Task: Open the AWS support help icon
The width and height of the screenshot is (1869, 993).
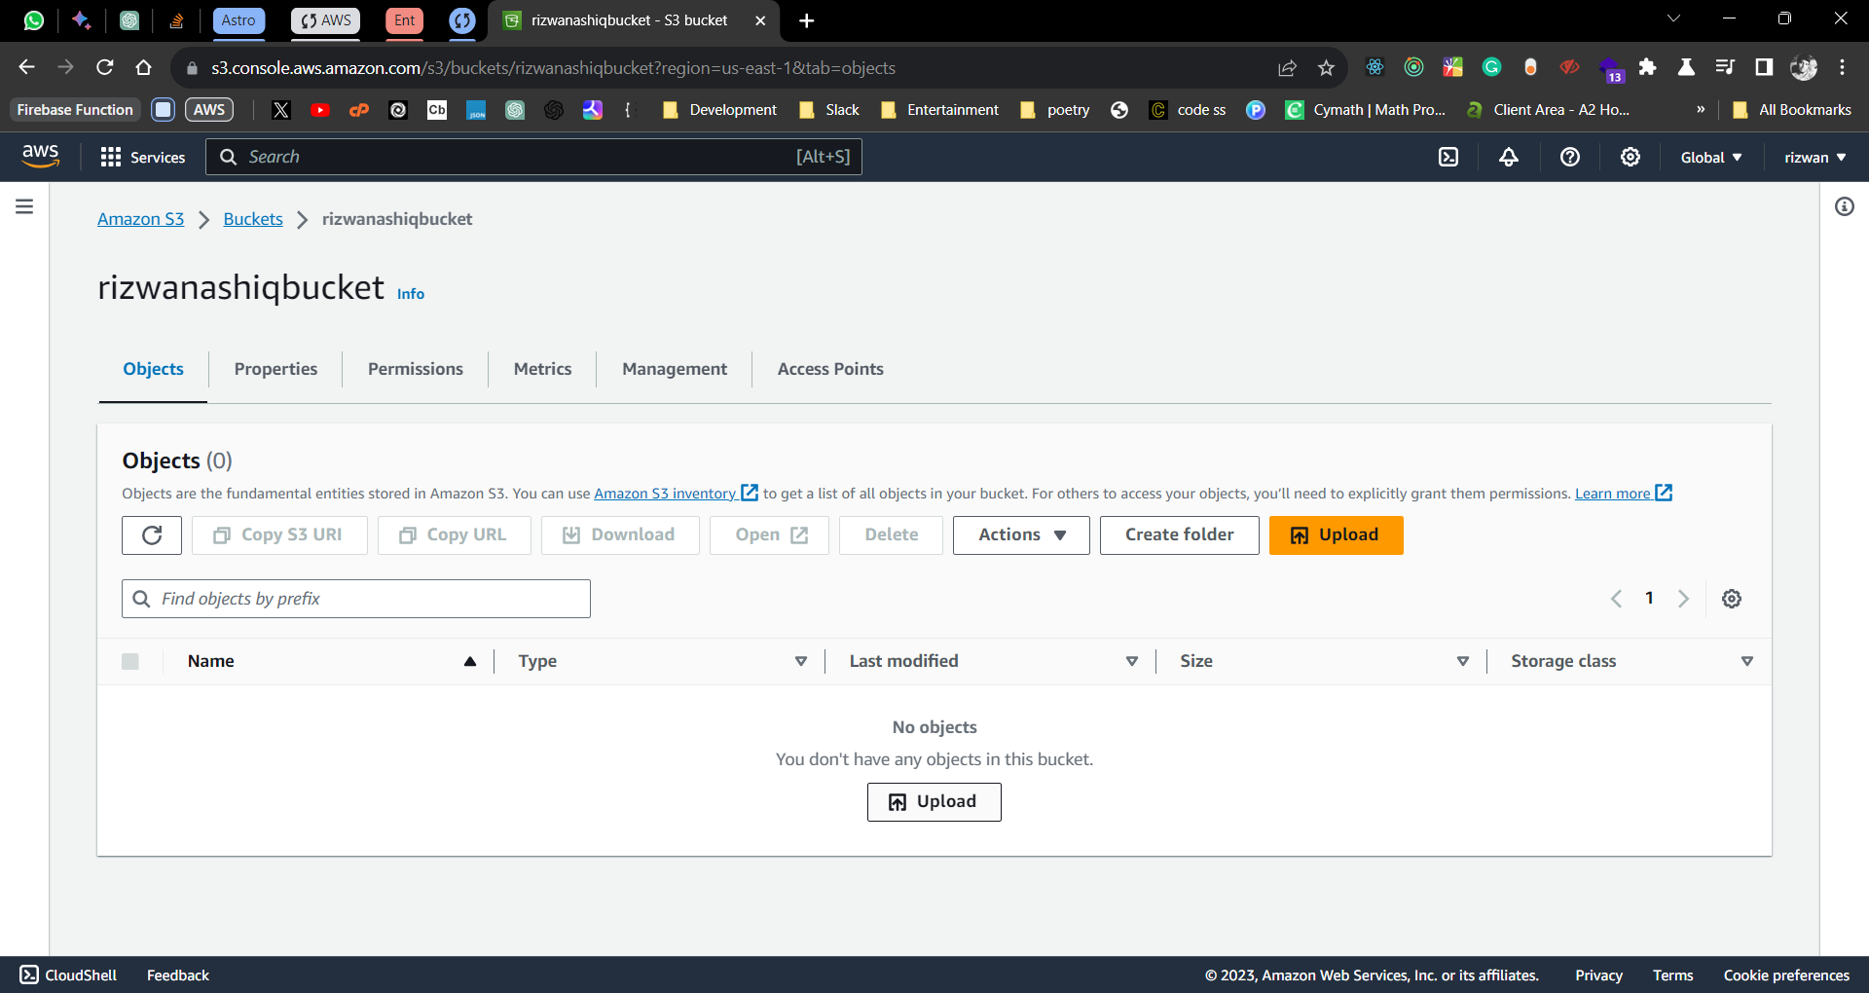Action: pos(1570,157)
